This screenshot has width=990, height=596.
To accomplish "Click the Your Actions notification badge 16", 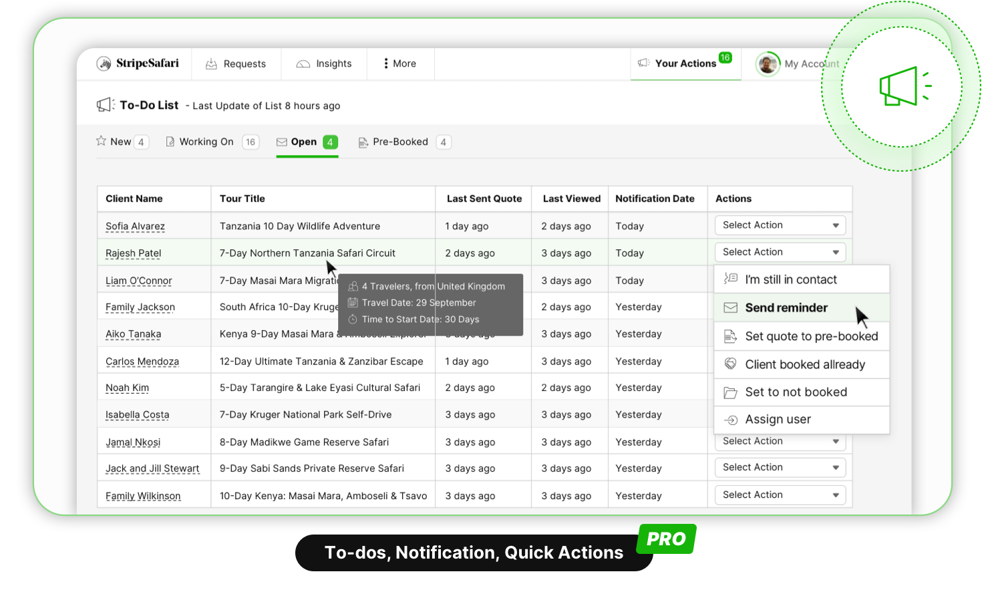I will tap(725, 57).
